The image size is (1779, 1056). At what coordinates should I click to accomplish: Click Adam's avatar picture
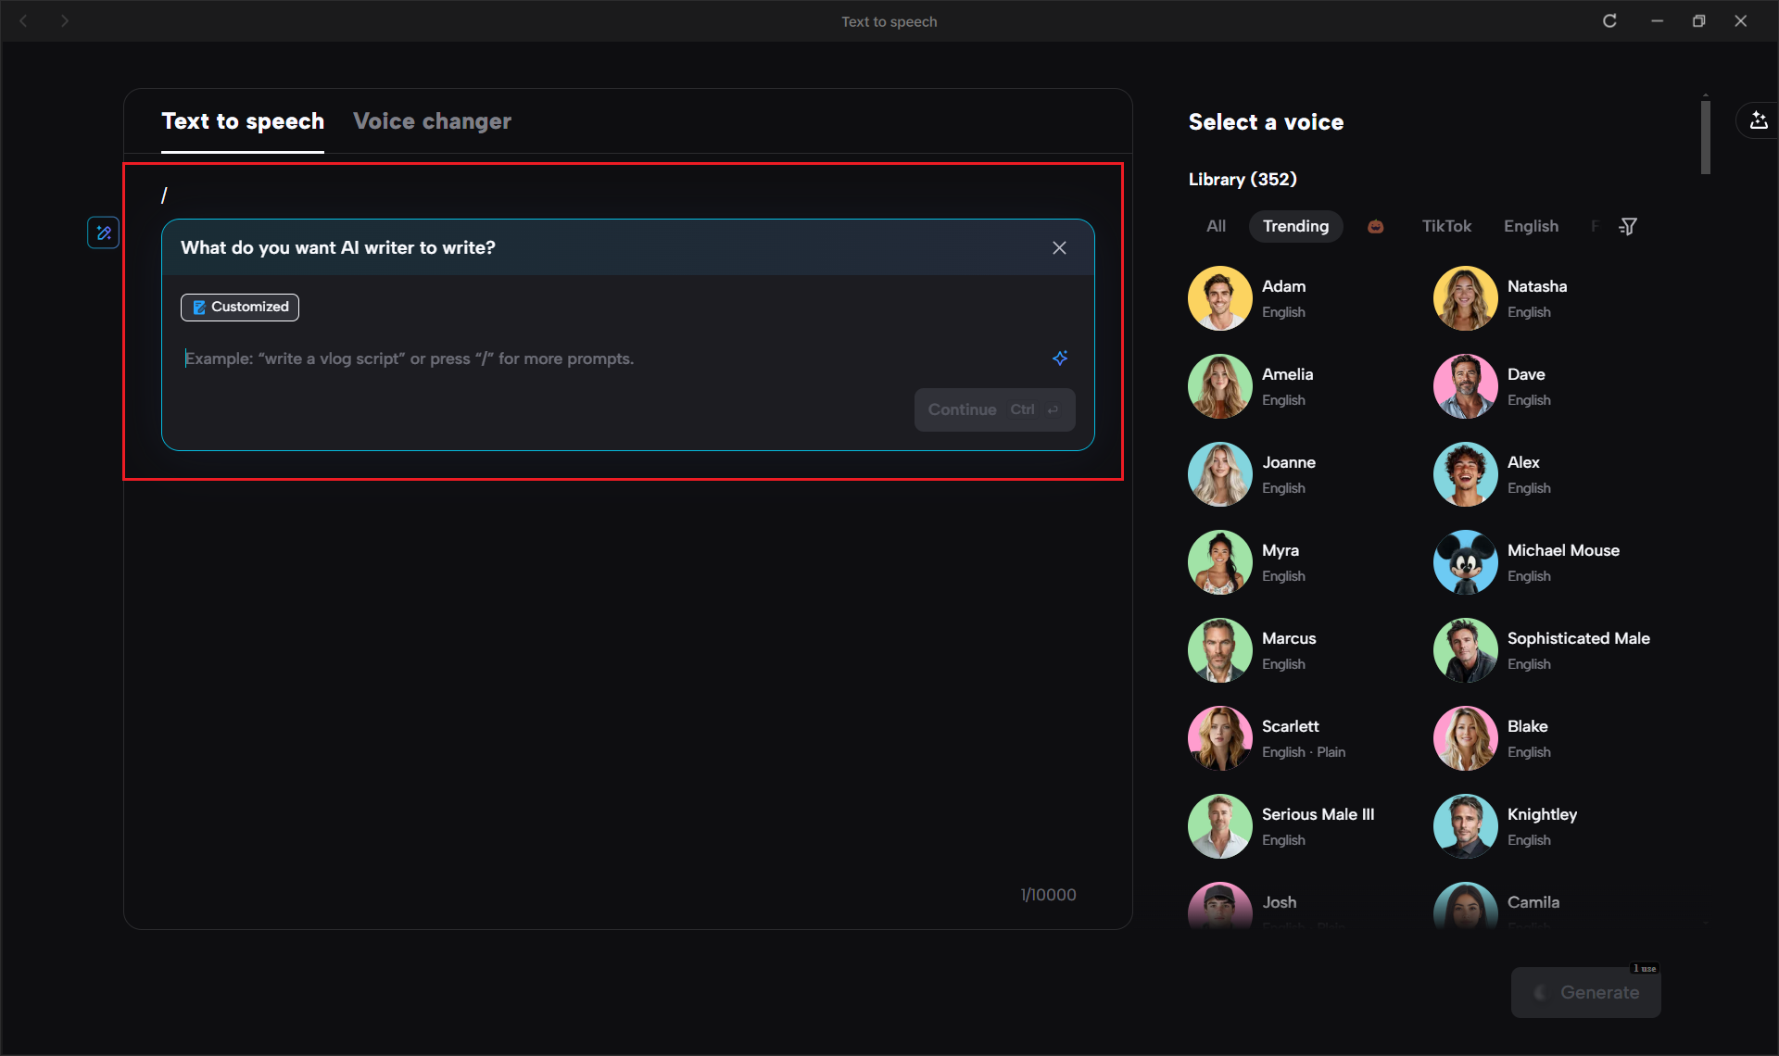click(1218, 297)
